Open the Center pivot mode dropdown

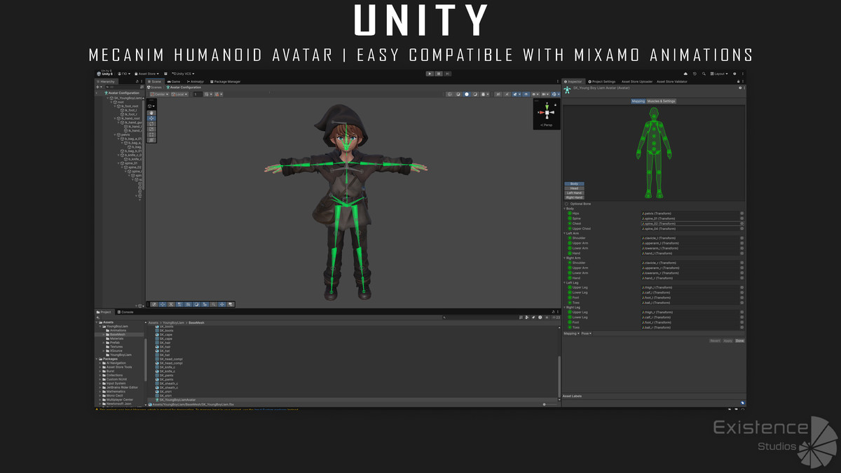160,94
